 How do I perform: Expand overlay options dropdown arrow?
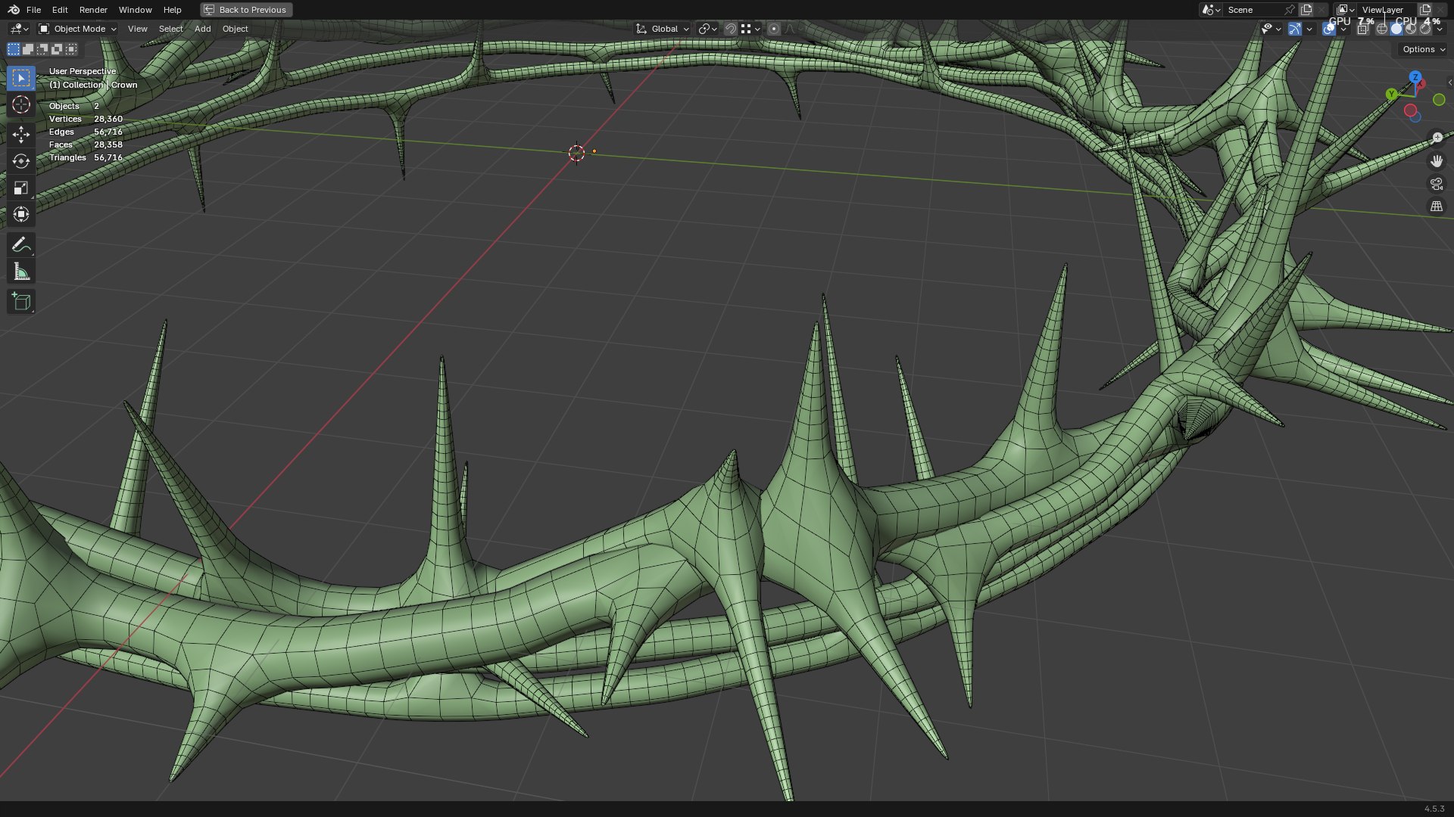tap(1343, 29)
